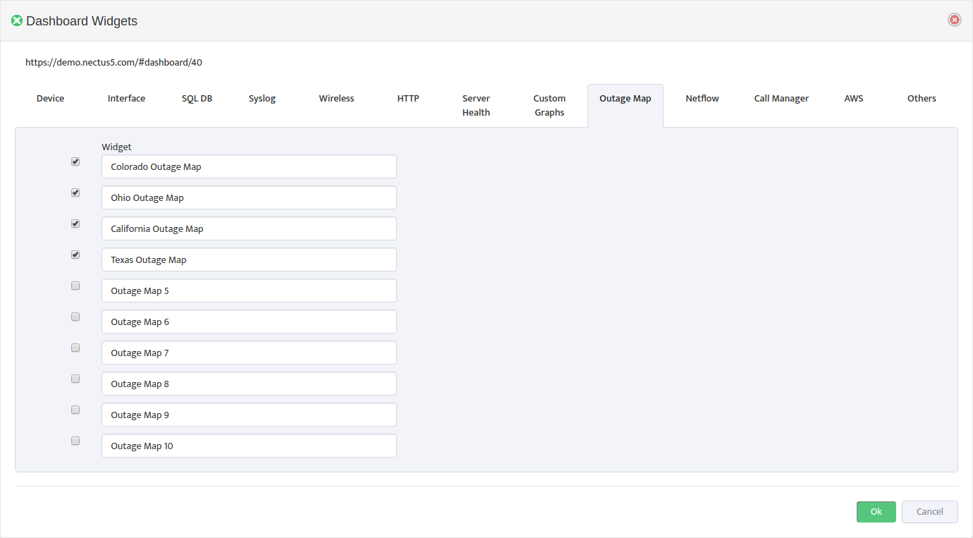Screen dimensions: 973x538
Task: Click the Outage Map 10 input field
Action: click(249, 446)
